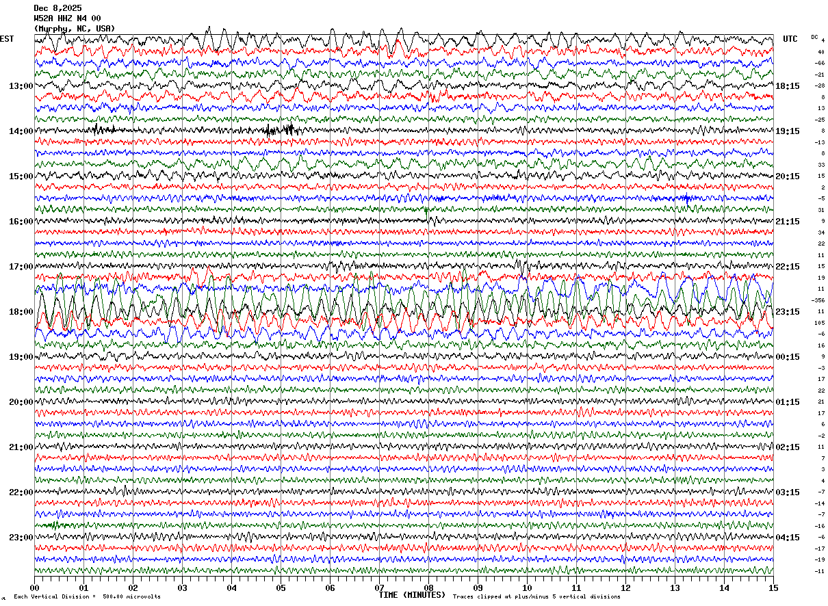Image resolution: width=828 pixels, height=606 pixels.
Task: Click the Each Vertical Division 500.00 microvolts note
Action: tap(87, 596)
